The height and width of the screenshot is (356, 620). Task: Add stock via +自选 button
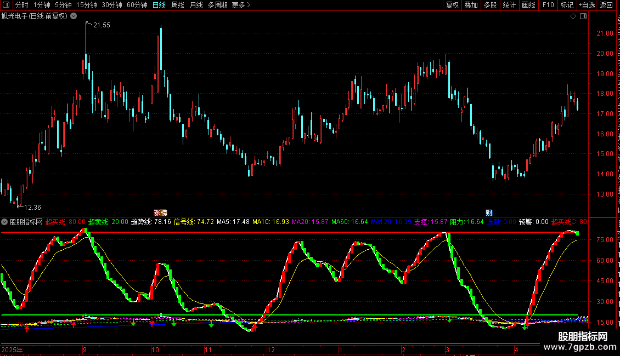[x=587, y=5]
